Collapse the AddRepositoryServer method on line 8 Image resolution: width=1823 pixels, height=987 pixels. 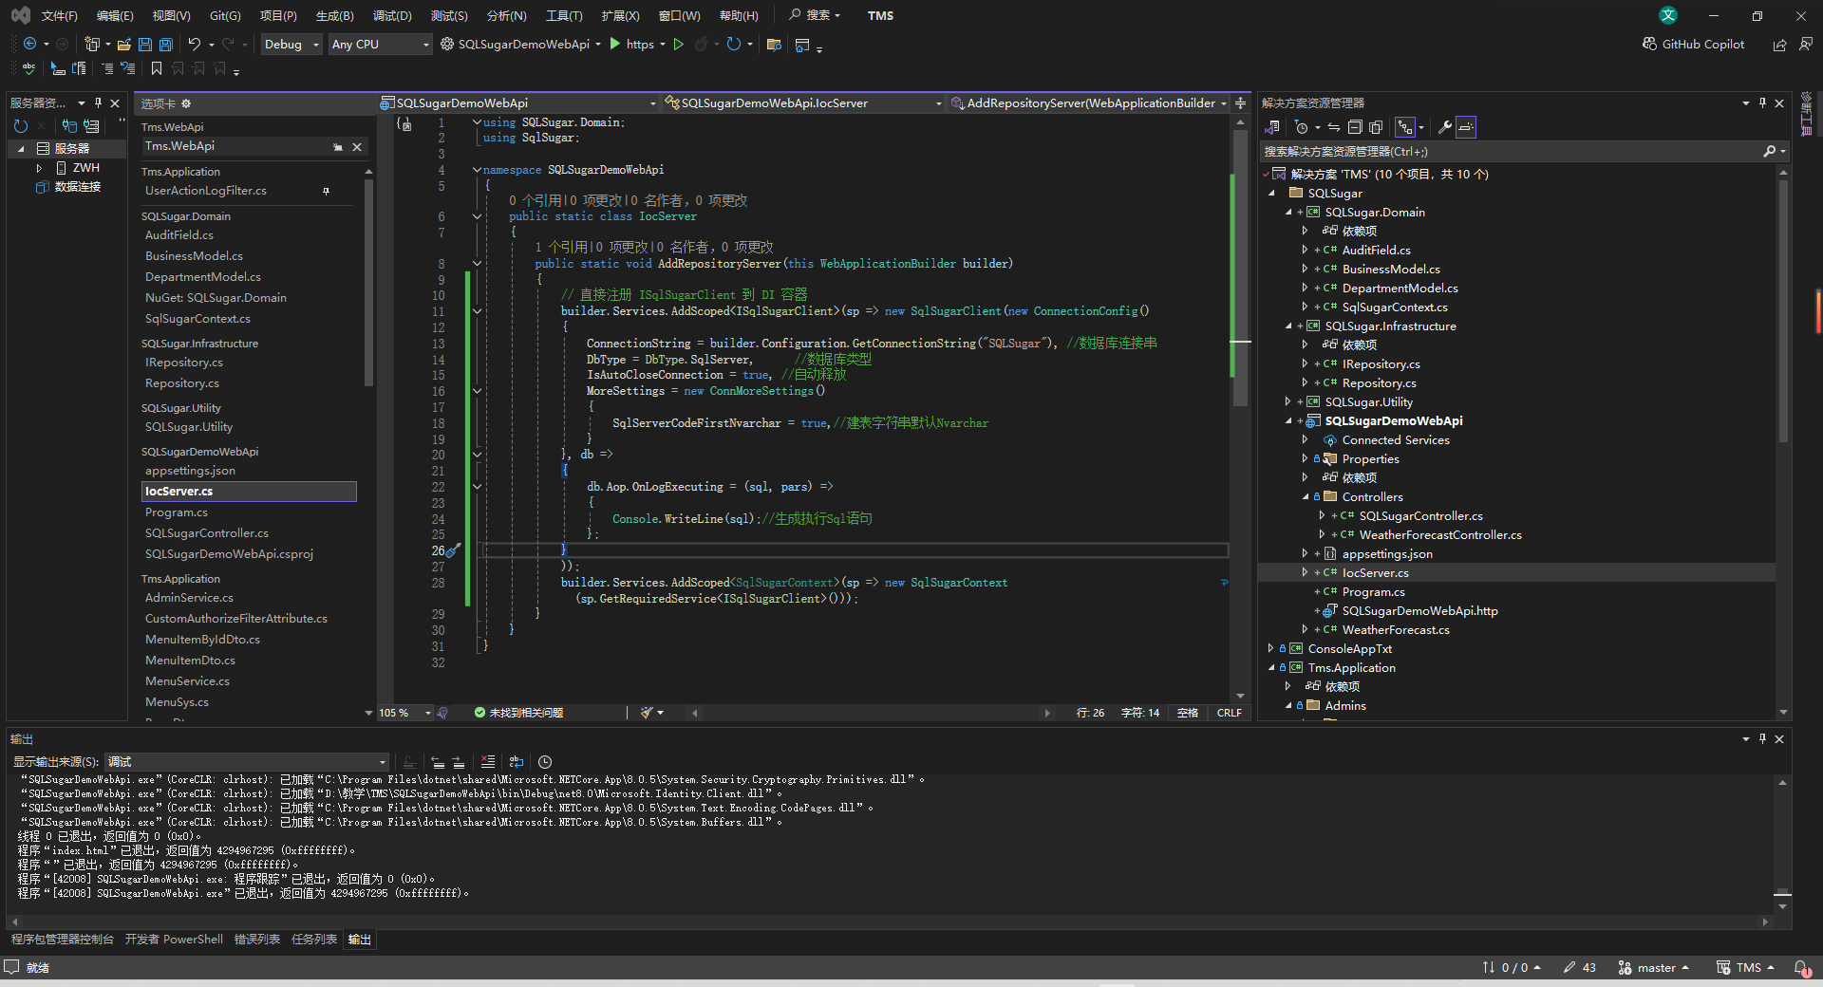(477, 264)
